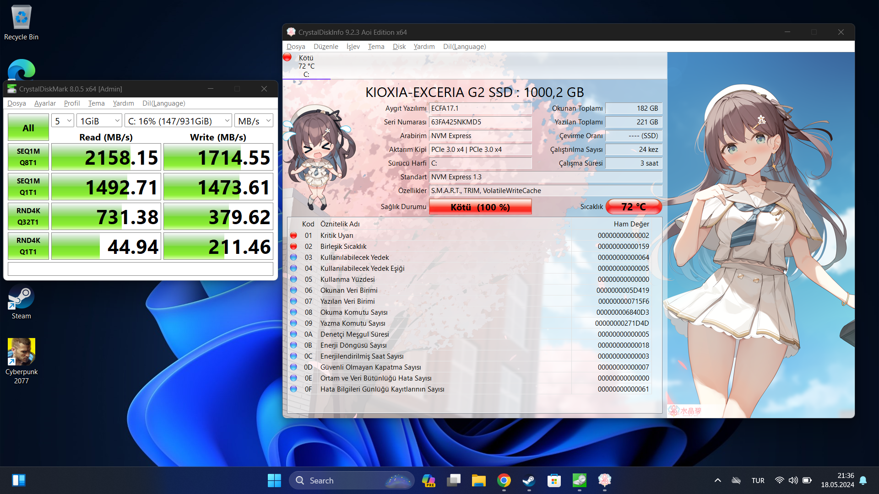Open Dil(Language) menu in CrystalDiskInfo
Screen dimensions: 879x494
tap(464, 47)
